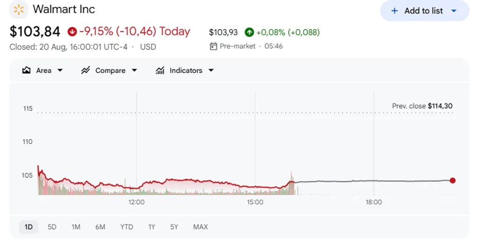Image resolution: width=478 pixels, height=243 pixels.
Task: Click the plus icon in Add to list
Action: pyautogui.click(x=394, y=11)
